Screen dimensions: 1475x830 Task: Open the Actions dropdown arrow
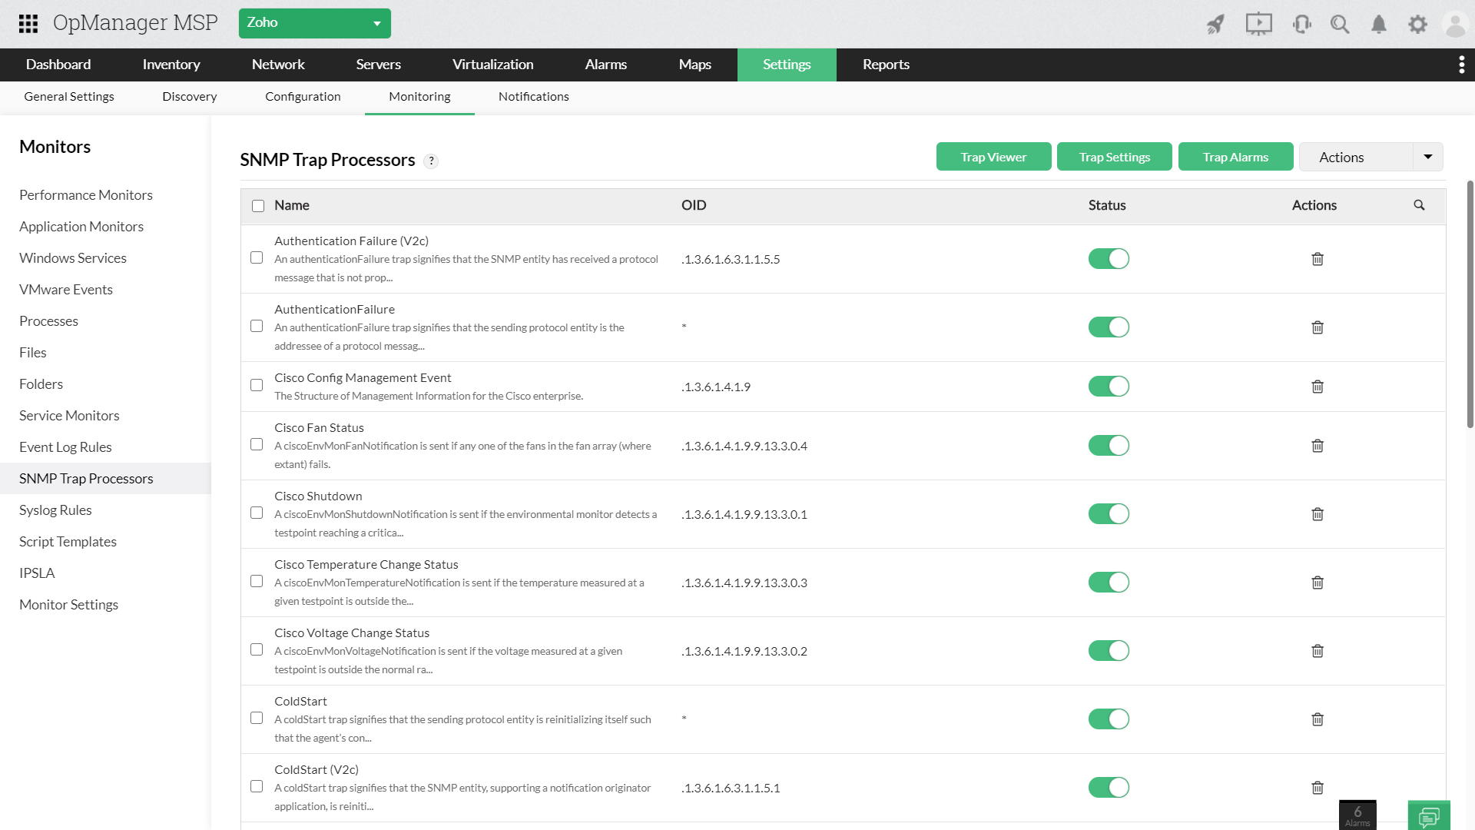(1427, 157)
